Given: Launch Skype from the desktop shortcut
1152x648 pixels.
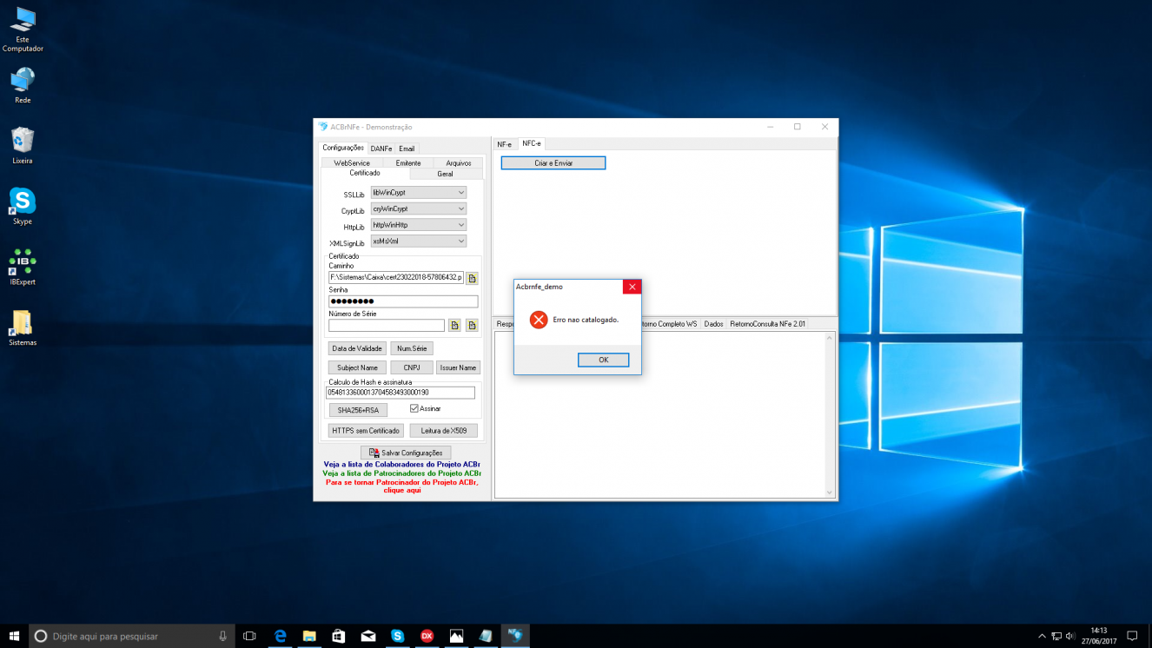Looking at the screenshot, I should click(23, 206).
